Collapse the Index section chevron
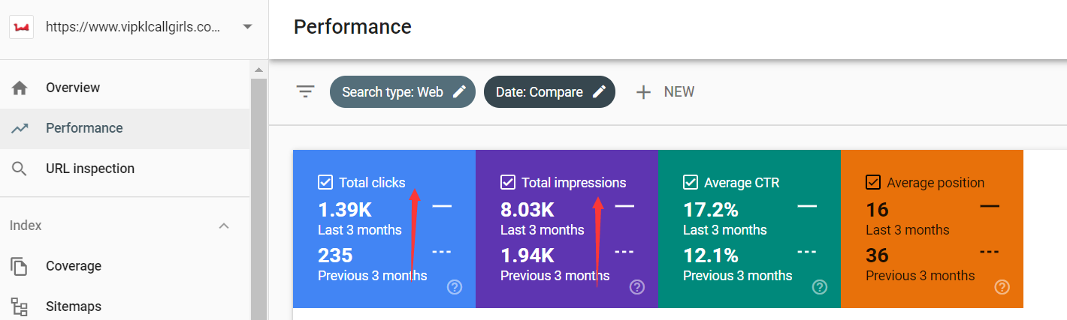 click(223, 226)
